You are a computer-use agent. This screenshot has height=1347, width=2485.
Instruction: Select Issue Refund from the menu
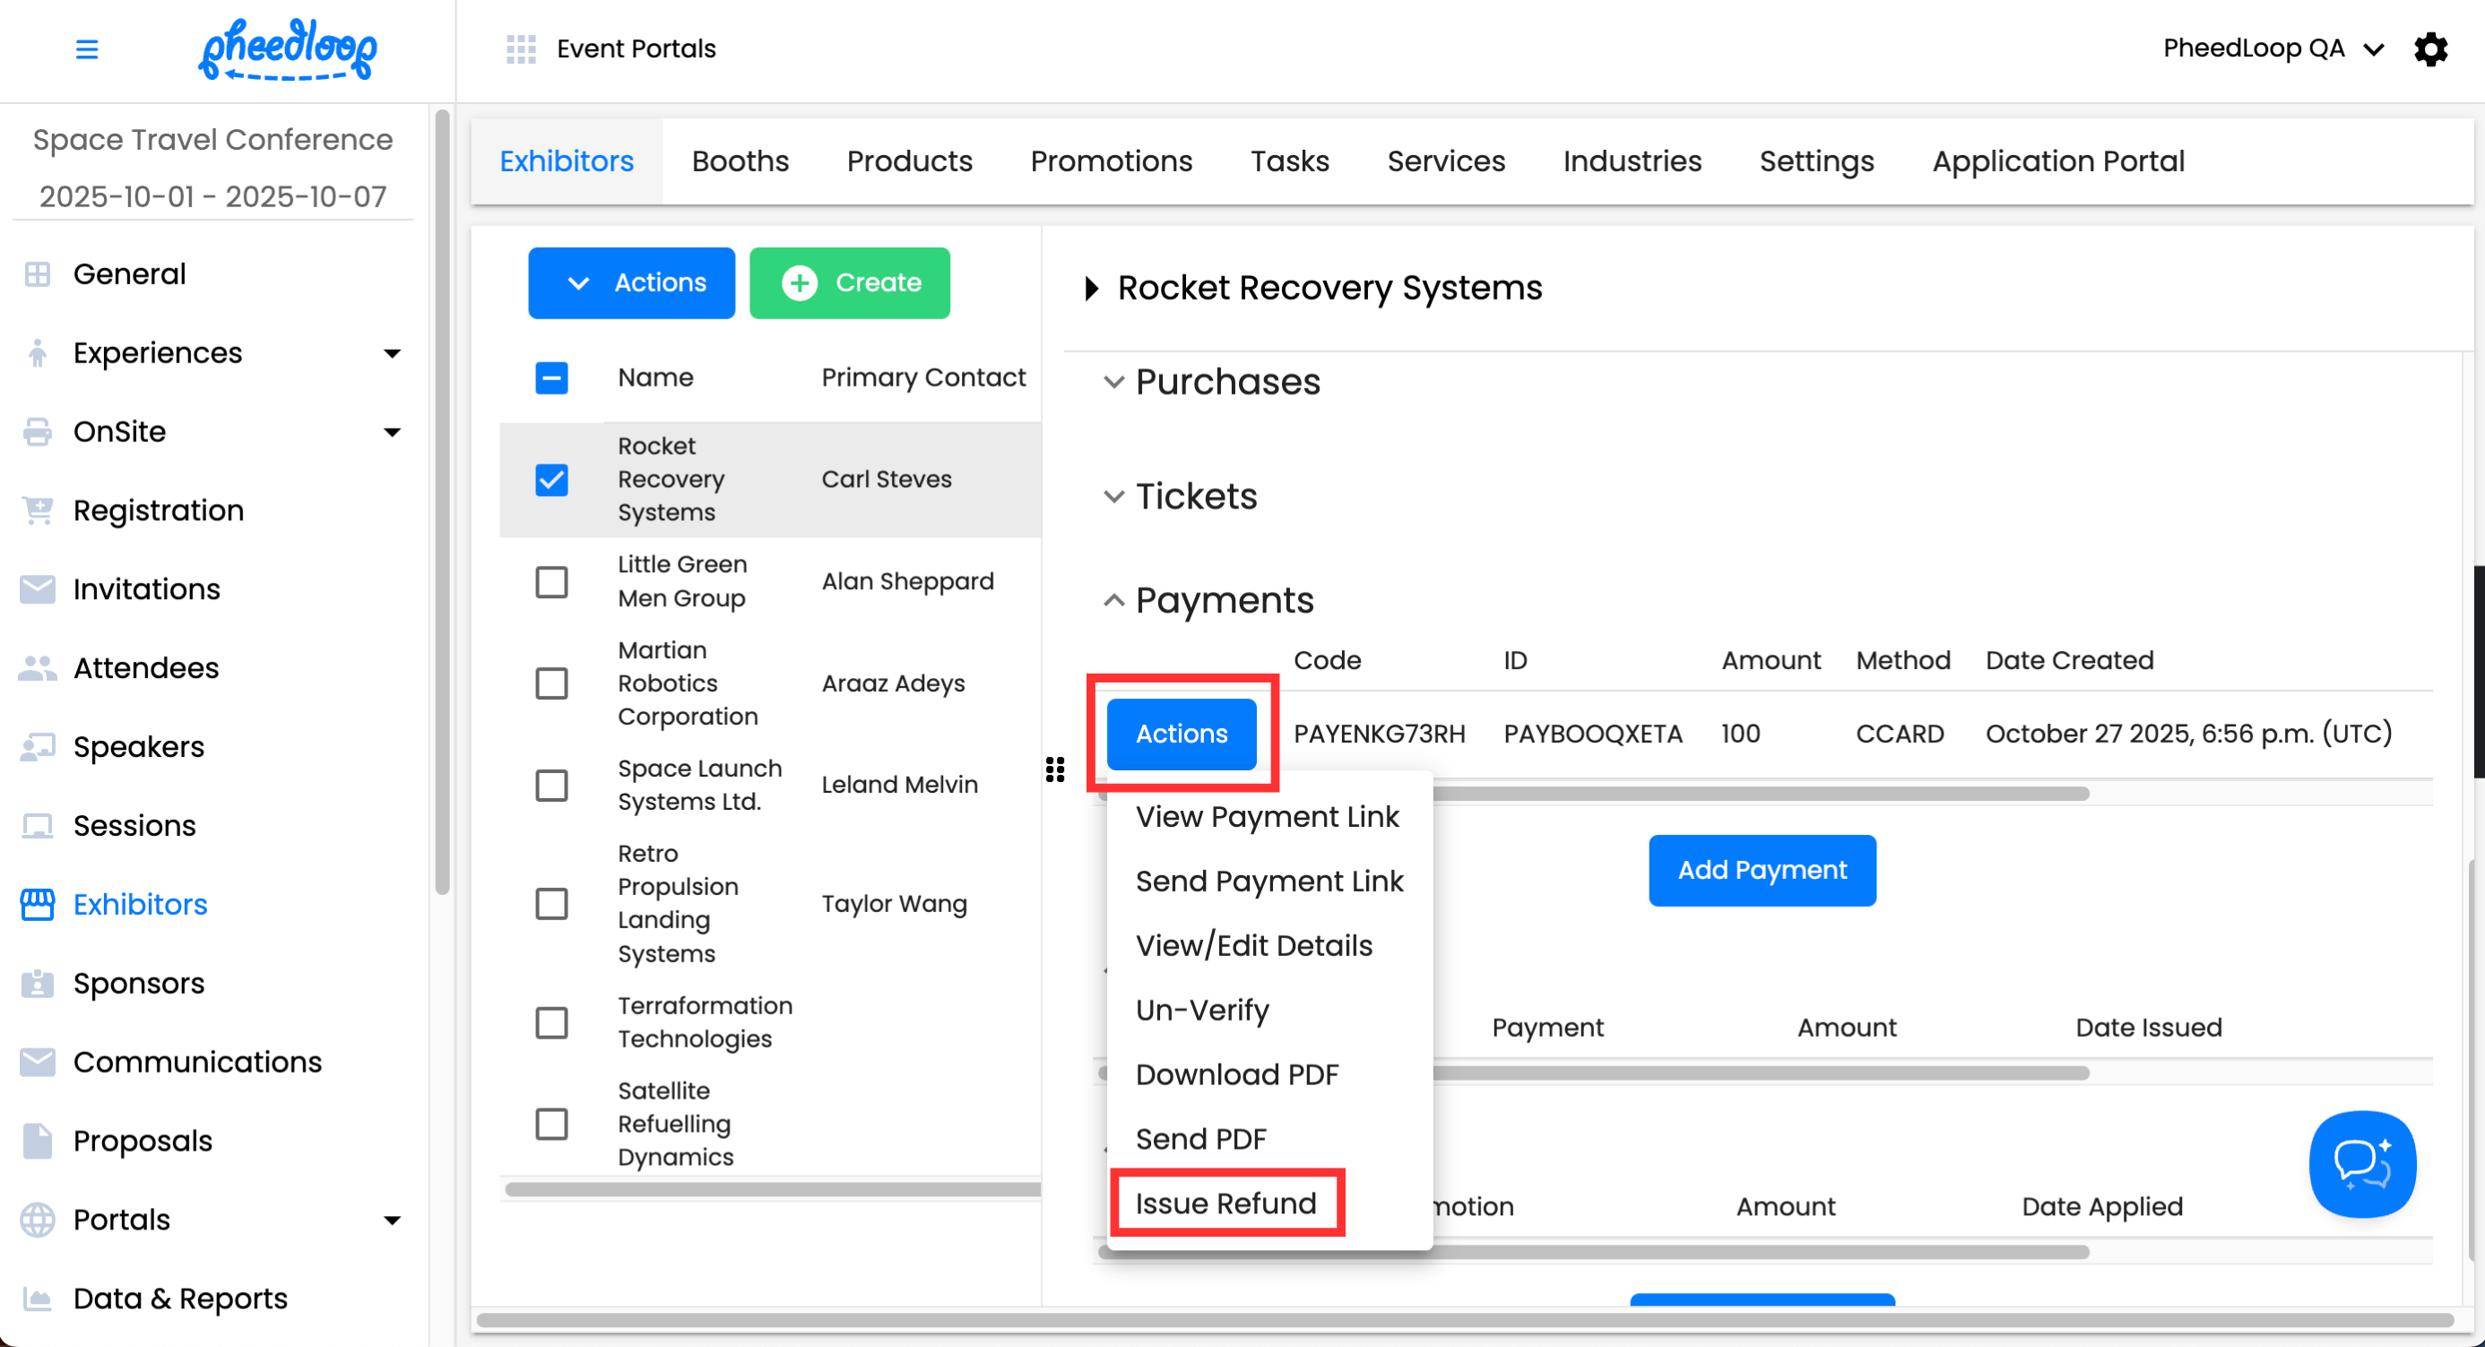(1225, 1204)
